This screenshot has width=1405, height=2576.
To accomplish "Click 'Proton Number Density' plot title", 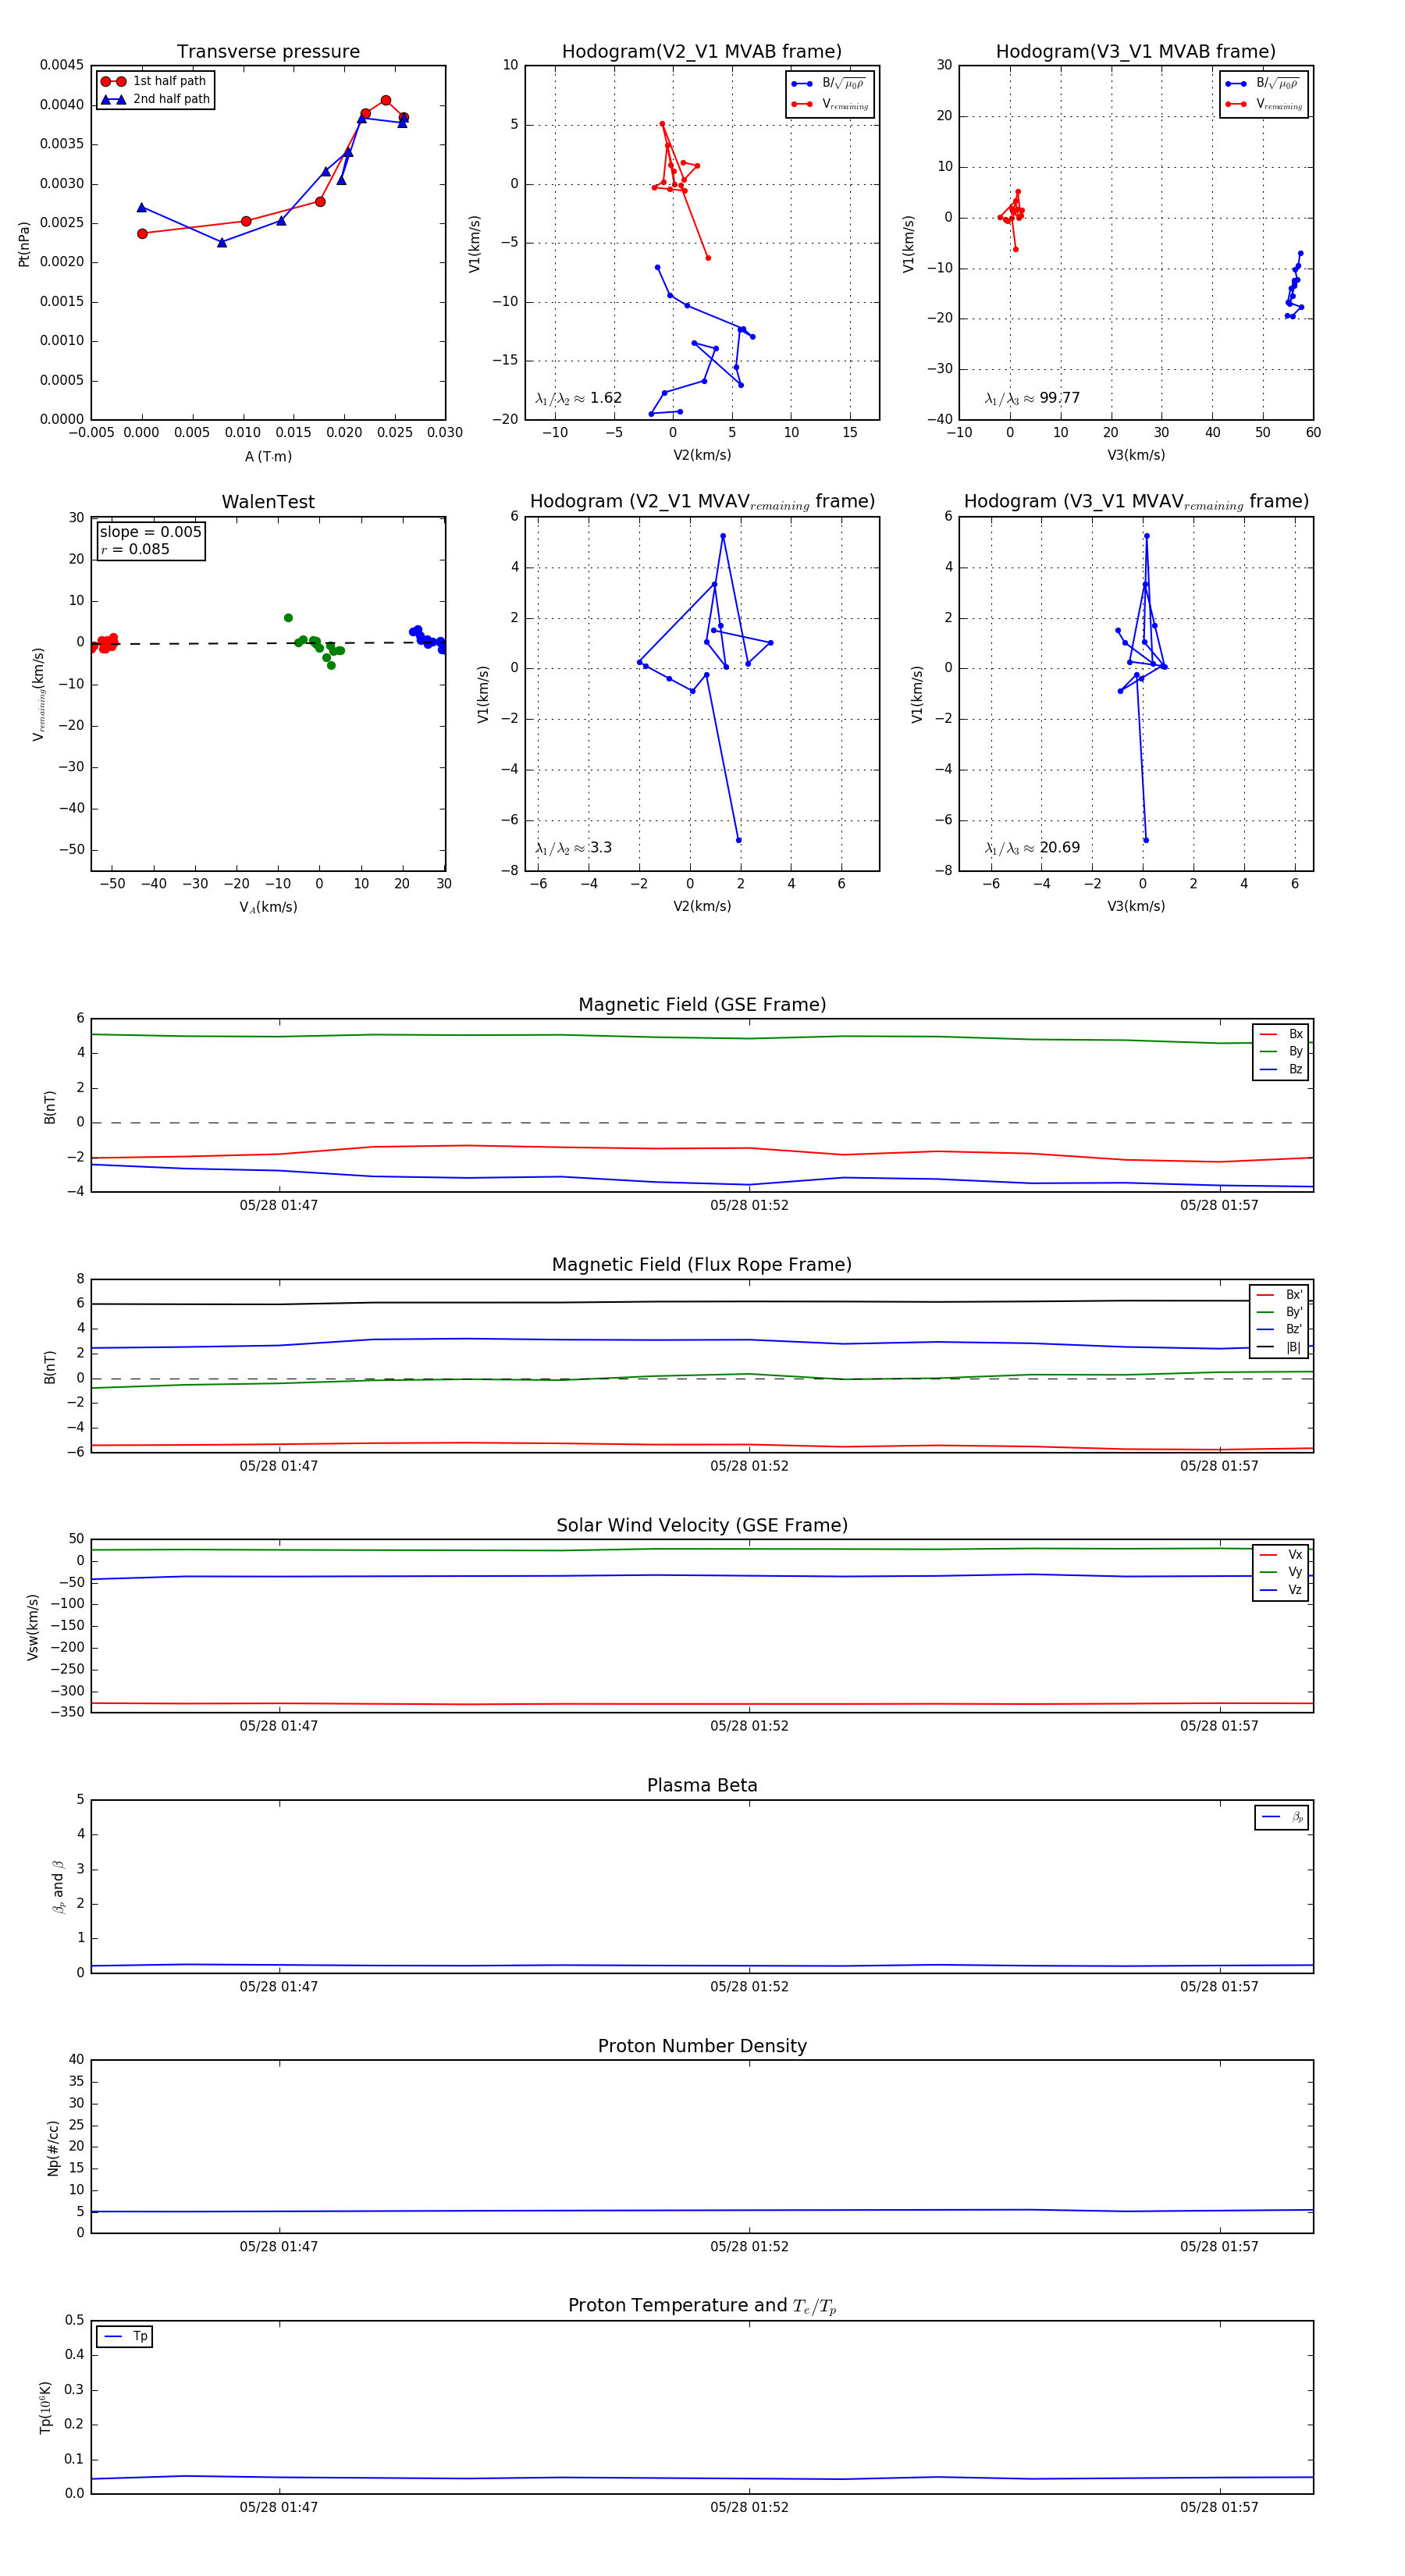I will coord(702,2046).
